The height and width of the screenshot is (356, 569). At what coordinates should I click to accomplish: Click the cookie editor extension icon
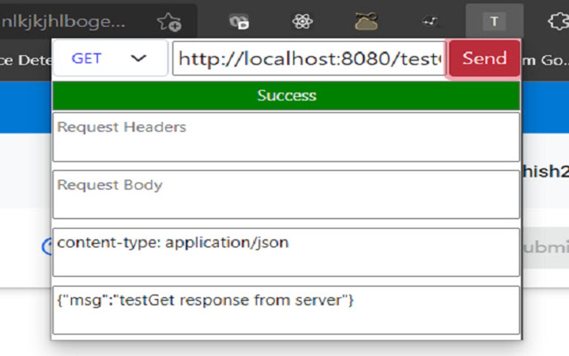point(239,21)
